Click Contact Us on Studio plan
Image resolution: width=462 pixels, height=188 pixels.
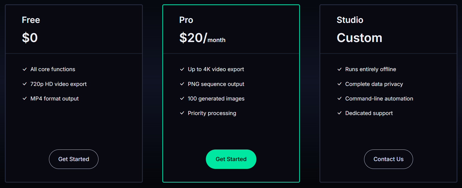click(x=388, y=159)
